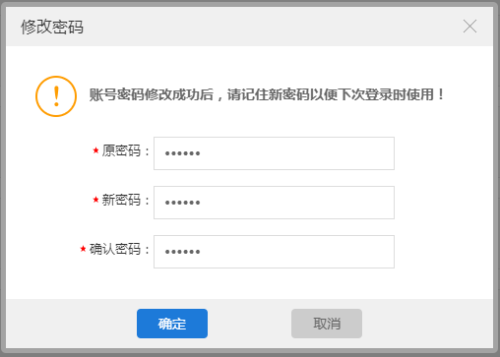Focus the 原密码 input field
Viewport: 500px width, 357px height.
click(274, 153)
